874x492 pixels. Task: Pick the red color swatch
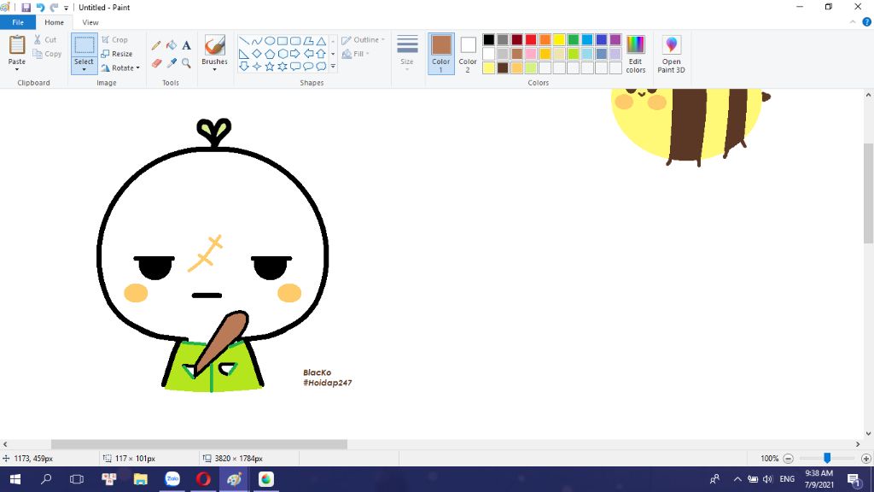tap(531, 39)
